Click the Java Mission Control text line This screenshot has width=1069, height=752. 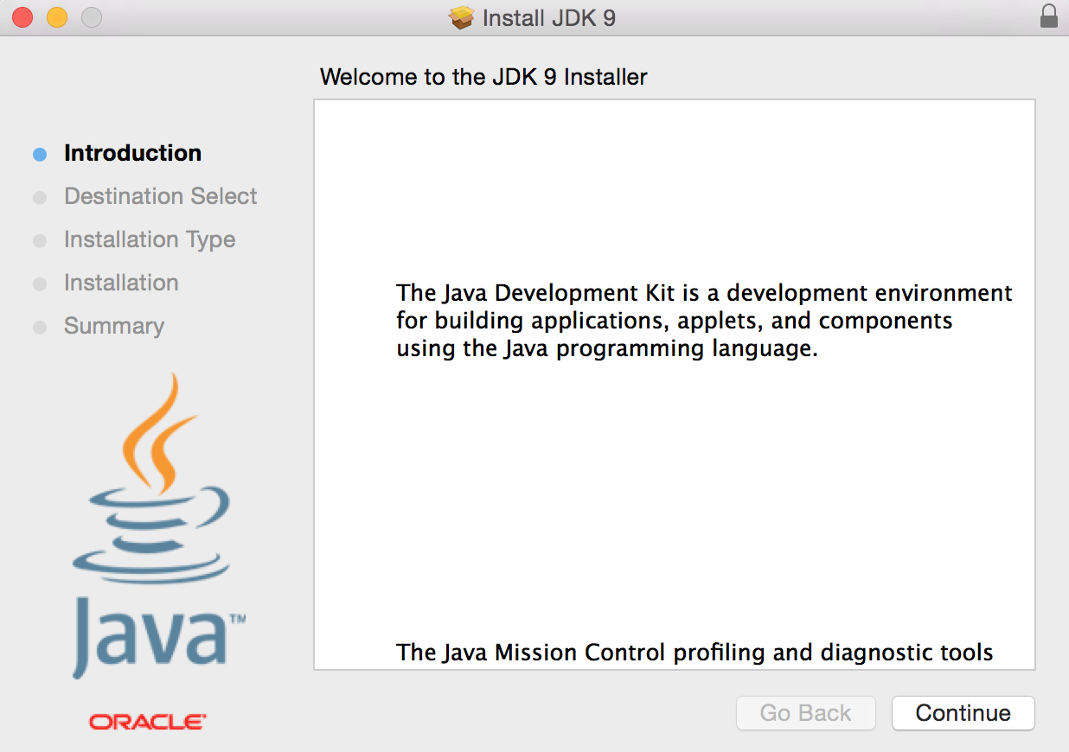pyautogui.click(x=695, y=653)
